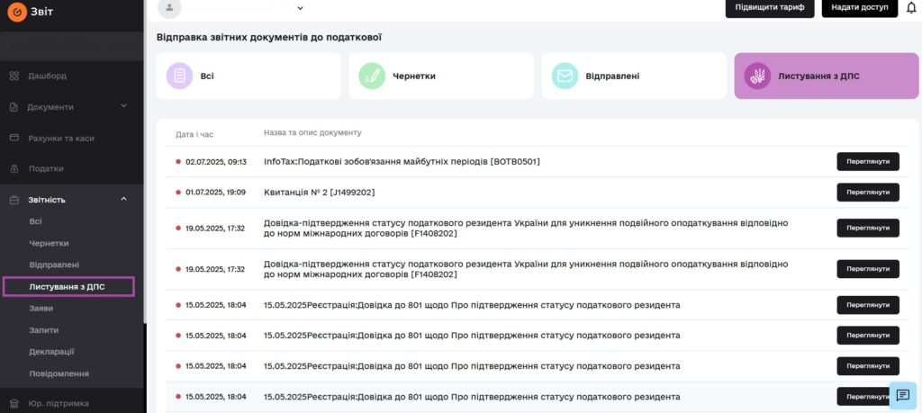Click the Листування з ДПС trident icon
The width and height of the screenshot is (922, 413).
[x=757, y=76]
